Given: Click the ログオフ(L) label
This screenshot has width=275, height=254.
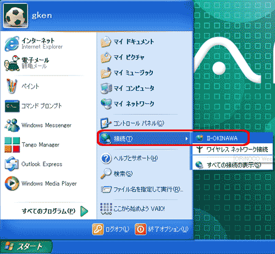Looking at the screenshot, I should click(x=118, y=229).
